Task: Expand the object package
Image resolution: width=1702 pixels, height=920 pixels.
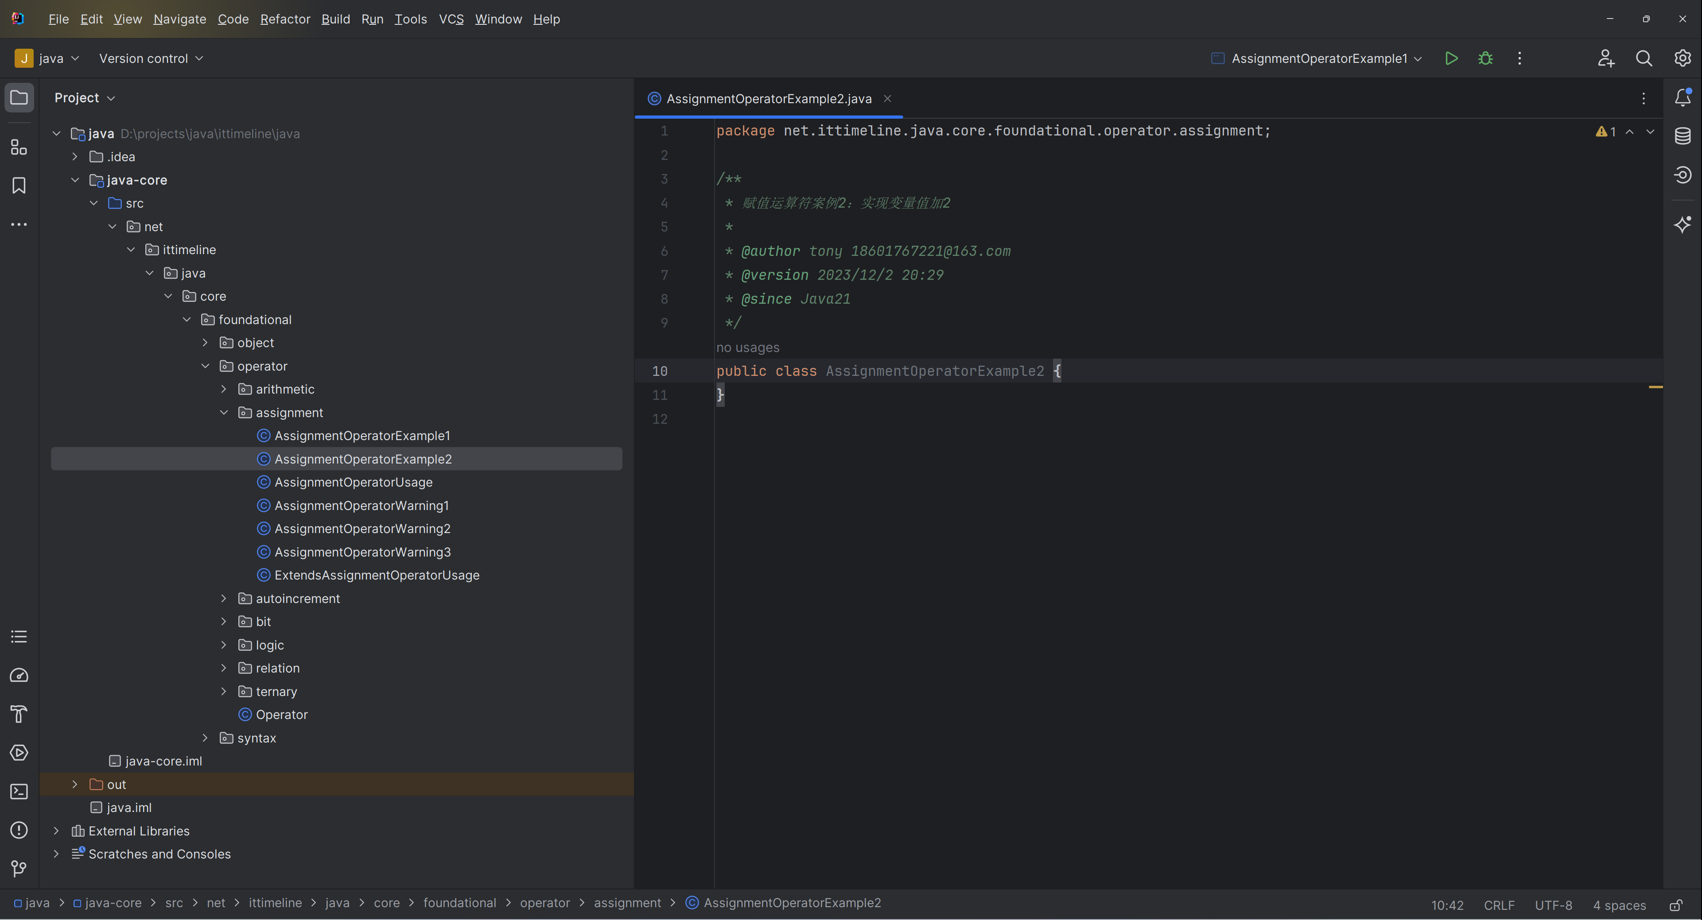Action: pyautogui.click(x=205, y=343)
